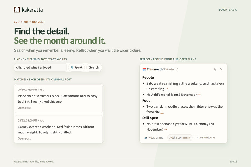This screenshot has height=167, width=251.
Task: Click 'REFLECT · PEOPLE, FOOD AND OPEN PLANS' label
Action: [x=168, y=59]
